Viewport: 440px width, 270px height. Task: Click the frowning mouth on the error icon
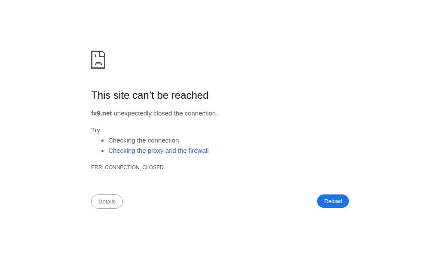98,64
